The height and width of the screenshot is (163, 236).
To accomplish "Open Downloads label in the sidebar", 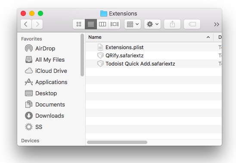I will click(x=50, y=116).
